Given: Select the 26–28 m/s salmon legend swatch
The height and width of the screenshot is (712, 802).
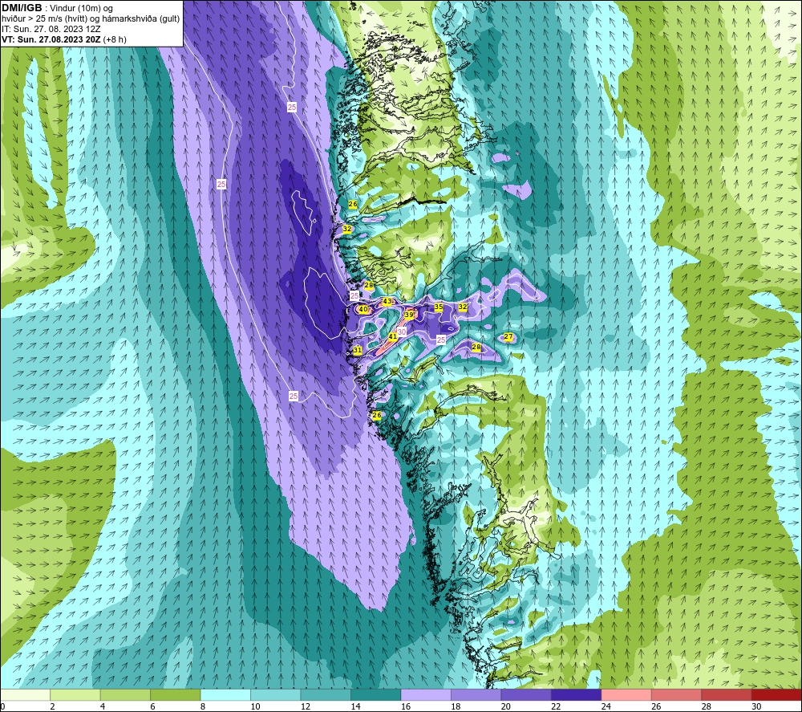Looking at the screenshot, I should (677, 694).
